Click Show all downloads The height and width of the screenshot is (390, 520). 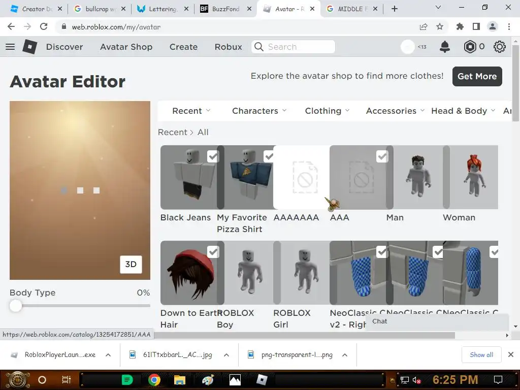pyautogui.click(x=481, y=354)
